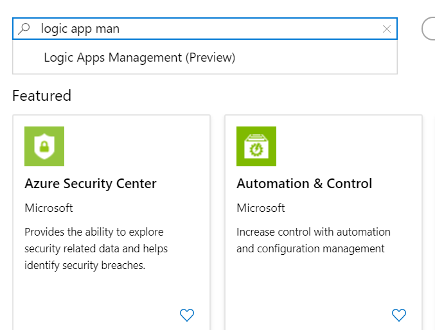
Task: Clear the search box text
Action: click(387, 29)
